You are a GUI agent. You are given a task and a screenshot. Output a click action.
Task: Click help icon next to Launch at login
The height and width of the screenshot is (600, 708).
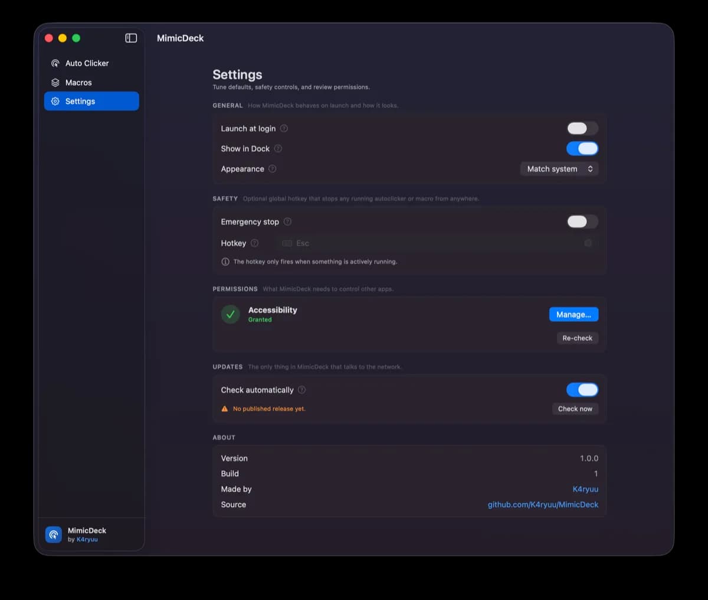[x=284, y=128]
